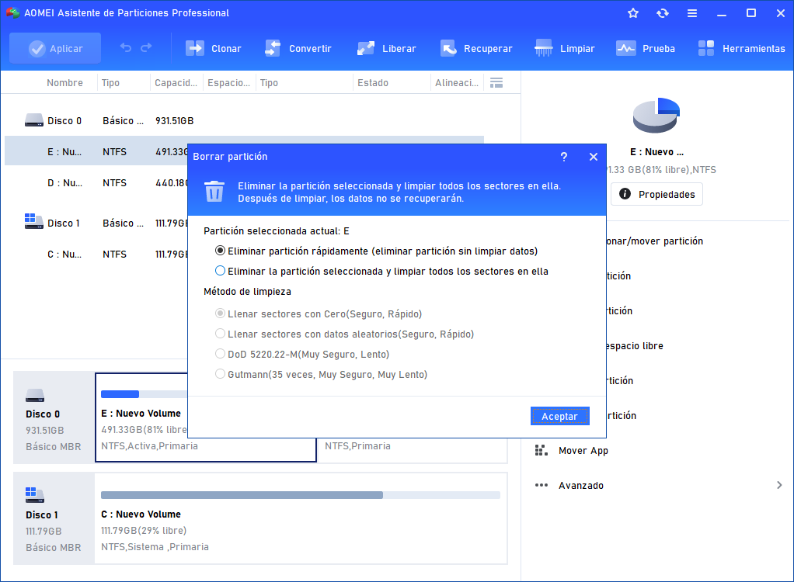794x582 pixels.
Task: Click the Capacid... column header
Action: (x=176, y=83)
